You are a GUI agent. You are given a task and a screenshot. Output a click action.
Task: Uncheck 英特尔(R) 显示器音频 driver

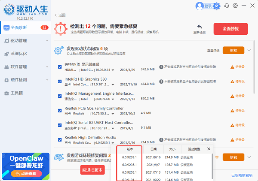(60, 67)
